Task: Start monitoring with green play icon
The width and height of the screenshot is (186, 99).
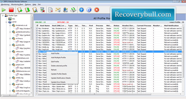Action: point(4,10)
